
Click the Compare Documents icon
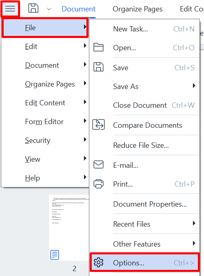tap(98, 125)
